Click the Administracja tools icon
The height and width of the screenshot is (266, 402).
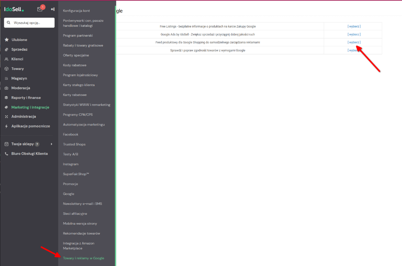pos(6,116)
